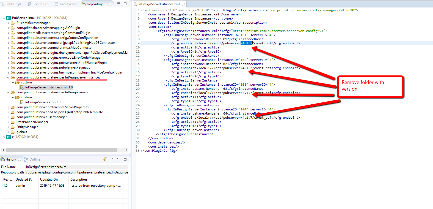Click the horizontal scrollbar in repository tree

pyautogui.click(x=61, y=150)
